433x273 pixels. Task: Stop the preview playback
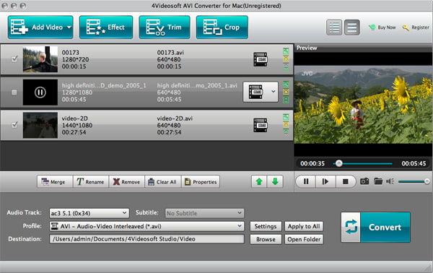(x=345, y=181)
